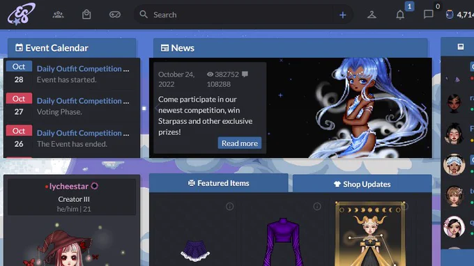Click the news comments bubble icon
This screenshot has width=474, height=266.
[x=245, y=75]
